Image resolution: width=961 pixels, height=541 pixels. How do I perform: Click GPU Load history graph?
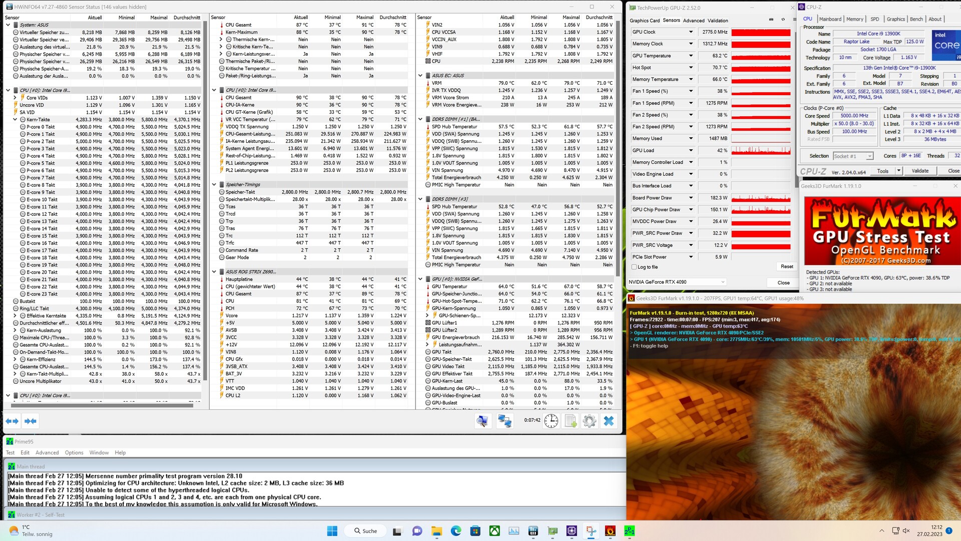pyautogui.click(x=761, y=150)
